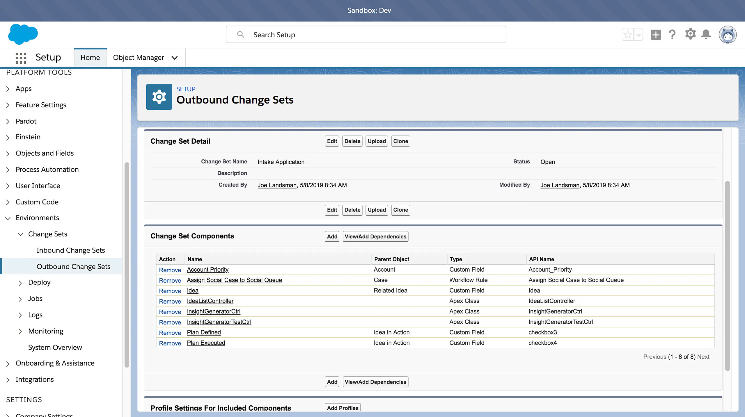Click the top Edit button
Viewport: 745px width, 417px height.
[x=332, y=141]
